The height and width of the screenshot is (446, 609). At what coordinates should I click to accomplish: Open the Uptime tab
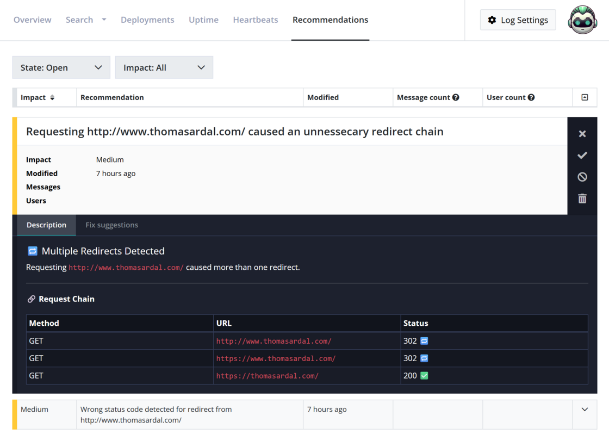203,20
